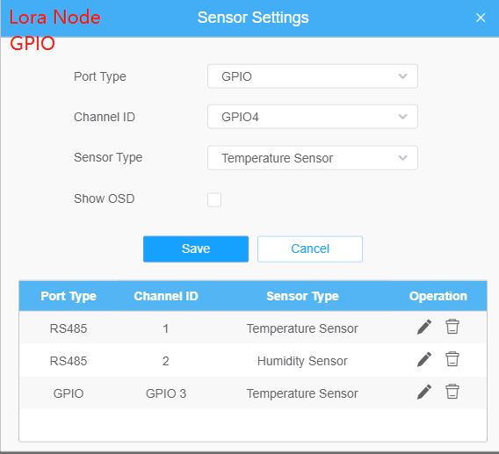Viewport: 499px width, 454px height.
Task: Delete the Humidity Sensor row
Action: click(452, 359)
